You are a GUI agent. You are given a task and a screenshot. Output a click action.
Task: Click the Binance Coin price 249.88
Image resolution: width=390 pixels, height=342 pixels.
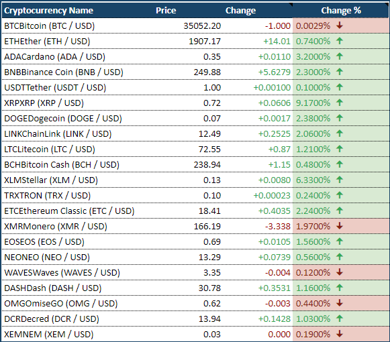(207, 72)
